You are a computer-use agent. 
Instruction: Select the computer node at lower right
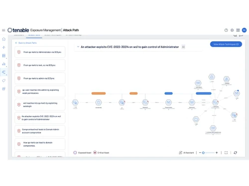234,115
